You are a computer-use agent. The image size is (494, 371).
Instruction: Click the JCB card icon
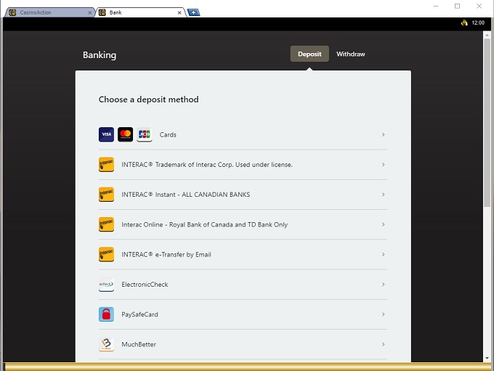144,134
